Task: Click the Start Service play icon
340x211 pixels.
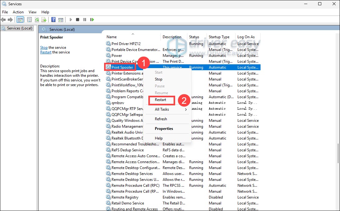Action: click(x=70, y=20)
